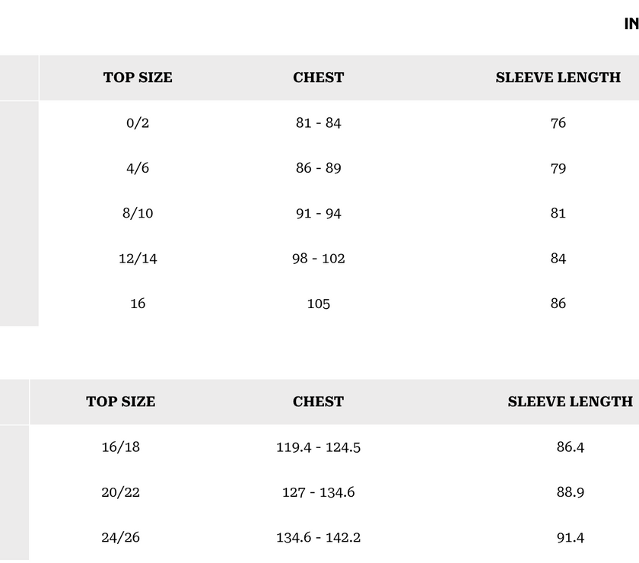Click the TOP SIZE header in upper table

138,78
